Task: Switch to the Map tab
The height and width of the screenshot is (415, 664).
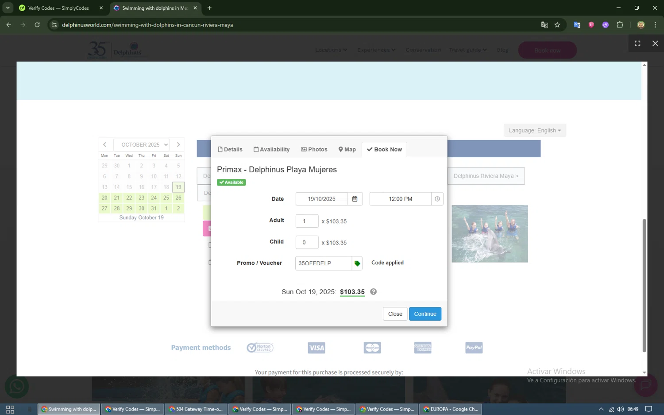Action: tap(347, 149)
